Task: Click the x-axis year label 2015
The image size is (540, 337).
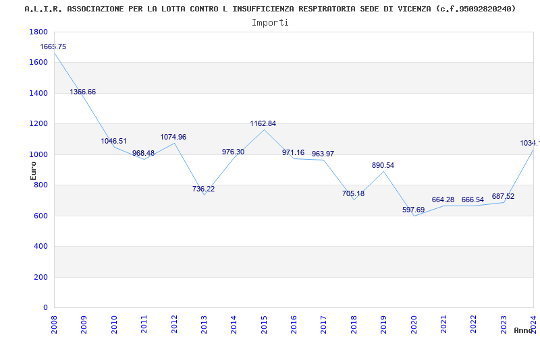Action: (264, 324)
